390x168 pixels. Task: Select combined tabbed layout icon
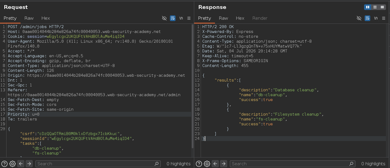[x=382, y=7]
